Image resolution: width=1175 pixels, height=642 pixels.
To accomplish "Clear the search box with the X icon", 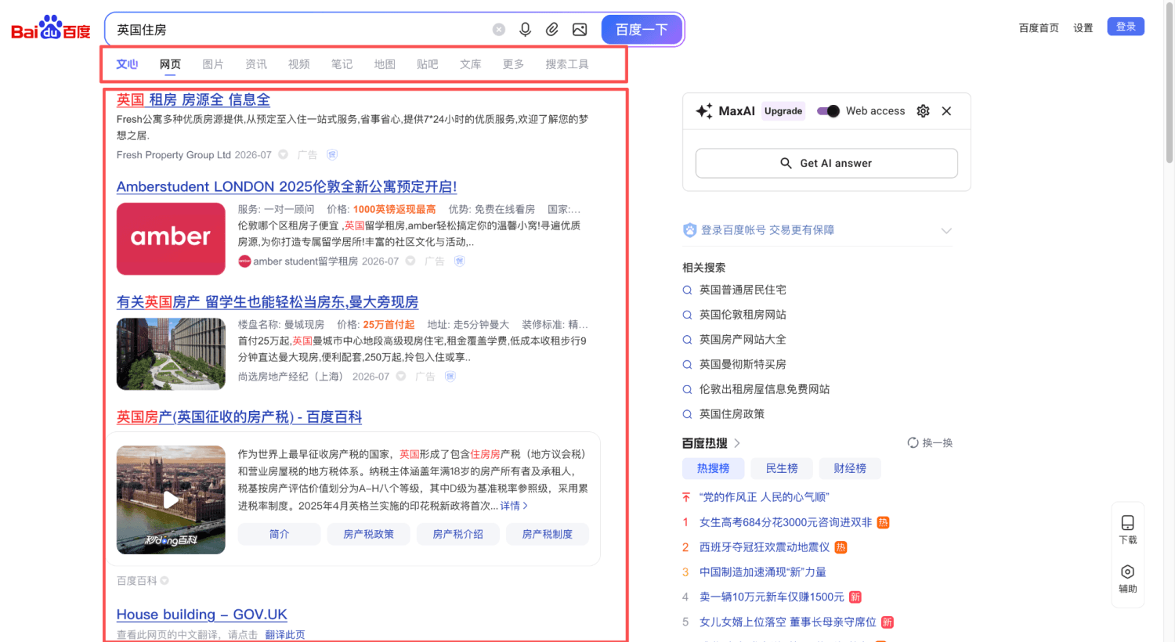I will pos(499,30).
